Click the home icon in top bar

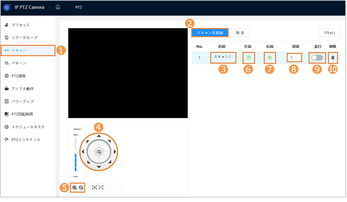[x=58, y=7]
